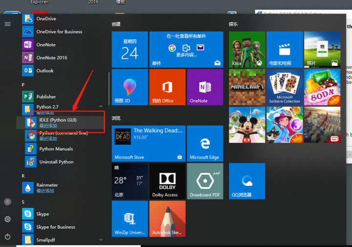
Task: Open the Photos tile
Action: click(322, 49)
